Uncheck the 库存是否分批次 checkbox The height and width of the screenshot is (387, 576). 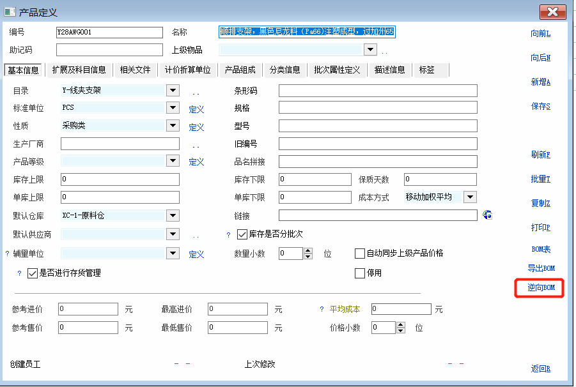[242, 234]
